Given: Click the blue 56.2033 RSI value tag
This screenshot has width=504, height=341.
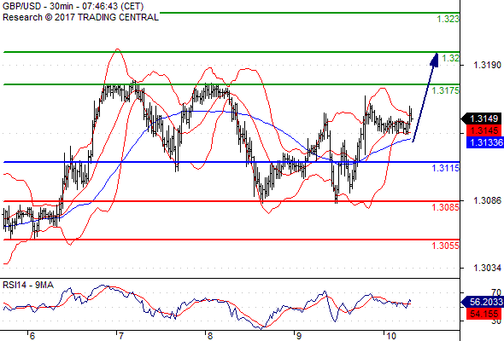Looking at the screenshot, I should [x=483, y=302].
